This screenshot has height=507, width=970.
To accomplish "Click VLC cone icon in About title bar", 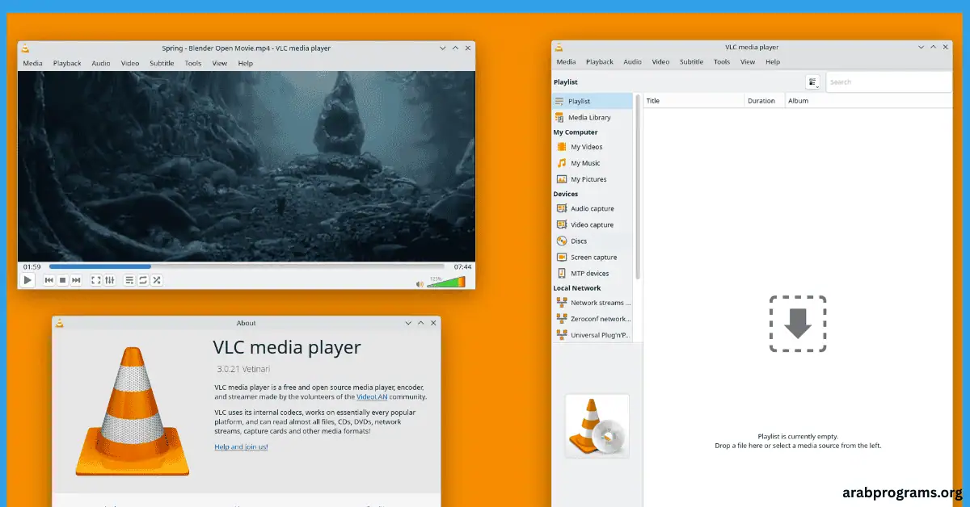I will (x=59, y=323).
